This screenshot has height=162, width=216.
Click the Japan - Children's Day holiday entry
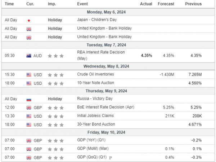[x=97, y=20]
